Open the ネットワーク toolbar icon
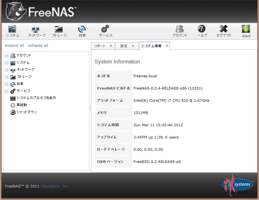259x200 pixels. click(x=36, y=29)
